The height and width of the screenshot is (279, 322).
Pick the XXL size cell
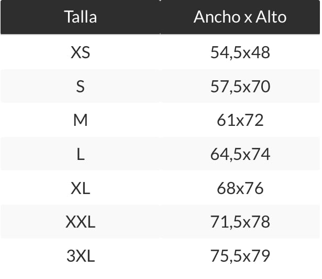coord(80,222)
